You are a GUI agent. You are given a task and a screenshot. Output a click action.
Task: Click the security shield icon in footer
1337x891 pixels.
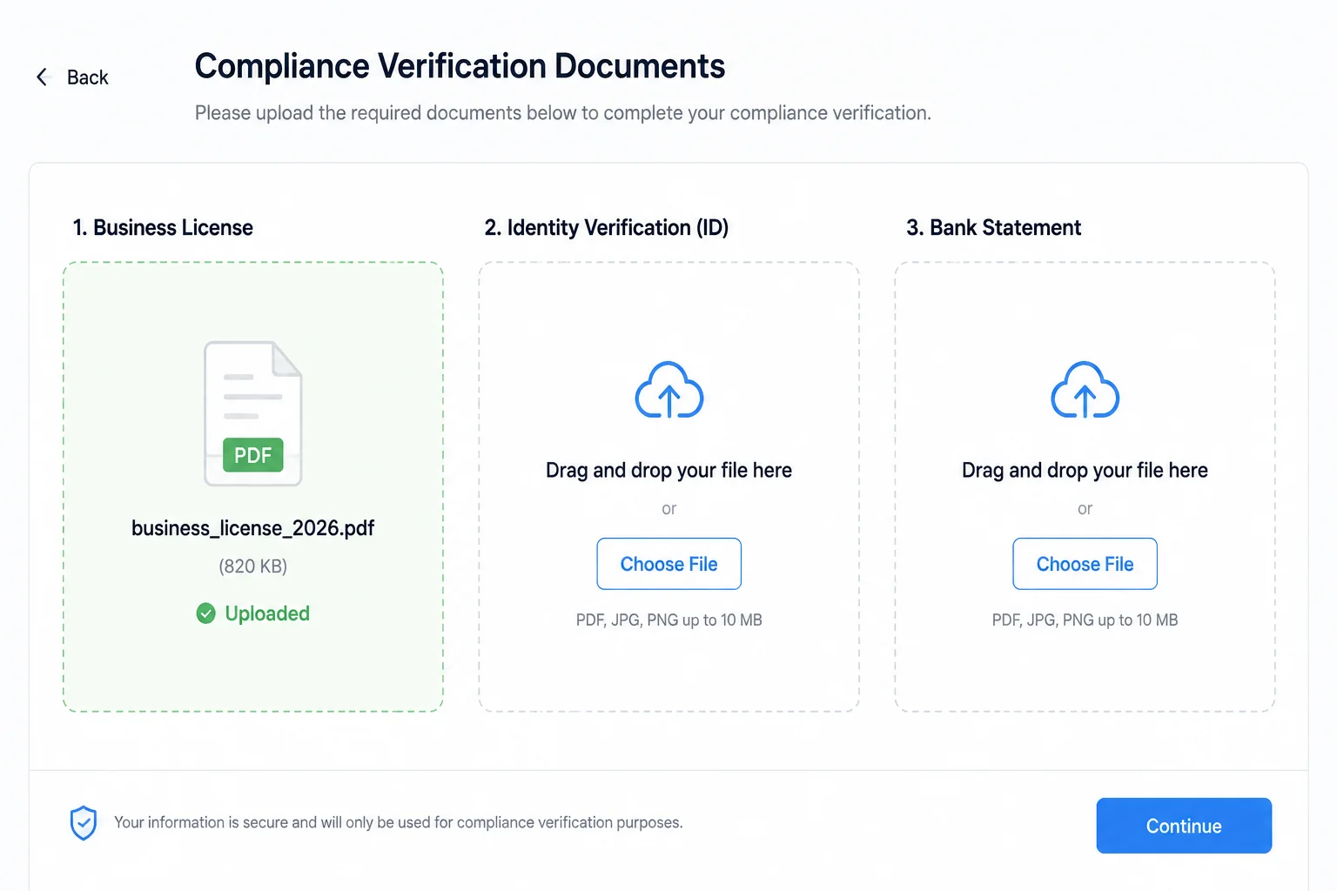[x=84, y=823]
